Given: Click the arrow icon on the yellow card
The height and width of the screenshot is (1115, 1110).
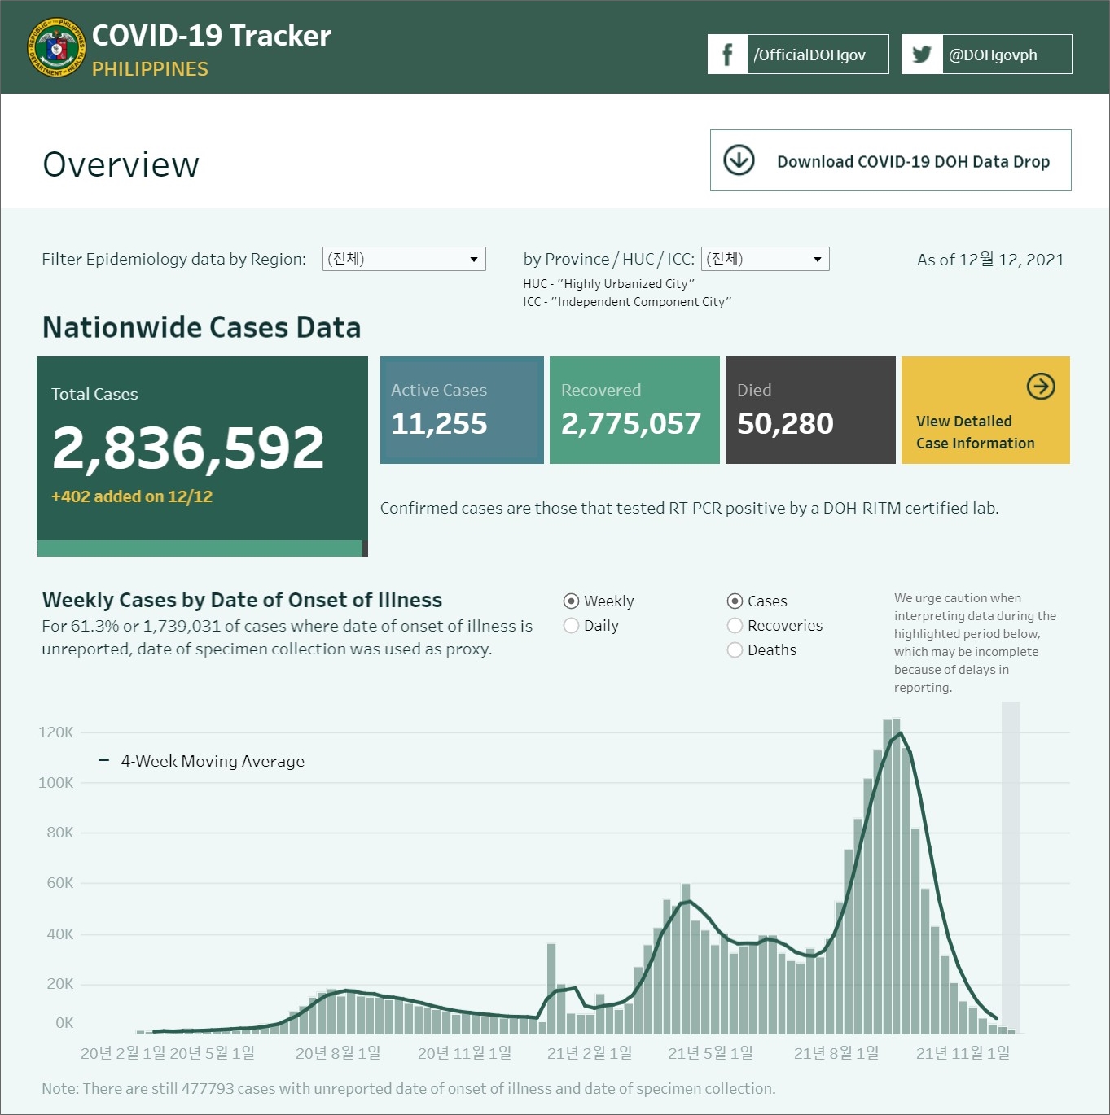Looking at the screenshot, I should (1041, 386).
